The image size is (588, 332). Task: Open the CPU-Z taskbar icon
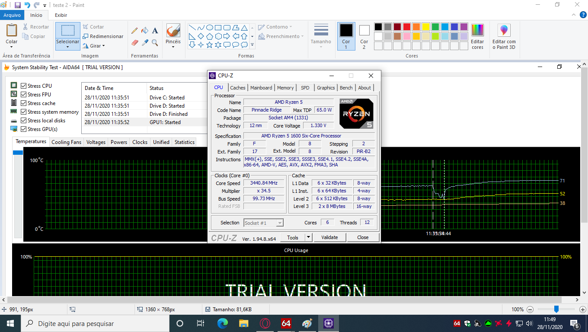point(328,323)
